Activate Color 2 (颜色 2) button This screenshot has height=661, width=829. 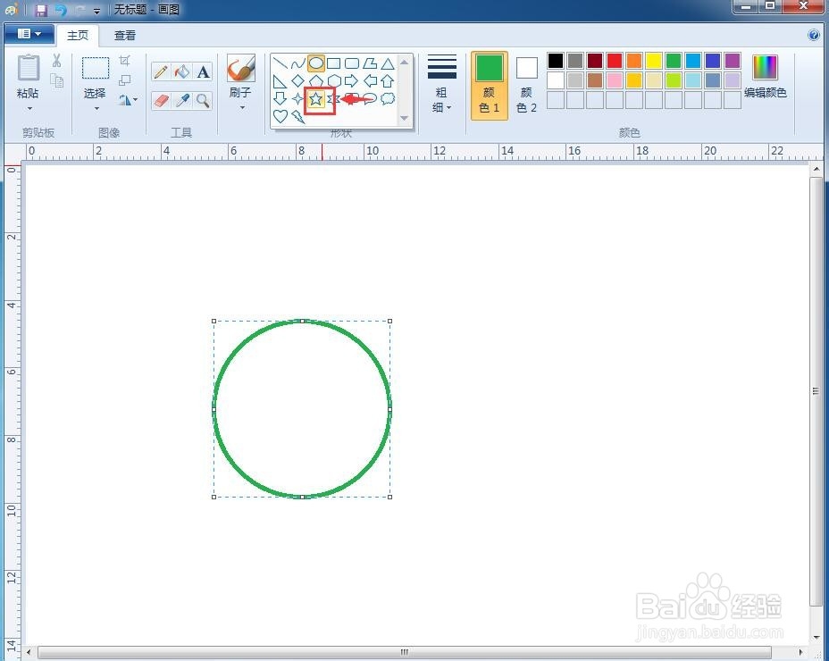pyautogui.click(x=526, y=86)
